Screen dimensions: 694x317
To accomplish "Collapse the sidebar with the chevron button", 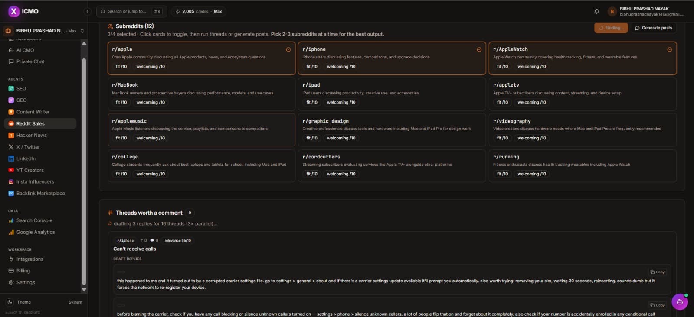I will [88, 12].
